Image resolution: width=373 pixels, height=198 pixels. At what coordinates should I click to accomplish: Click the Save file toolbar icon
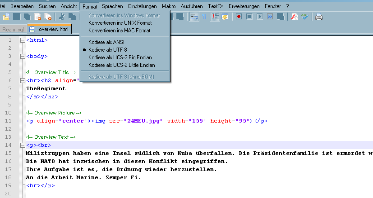click(x=17, y=17)
